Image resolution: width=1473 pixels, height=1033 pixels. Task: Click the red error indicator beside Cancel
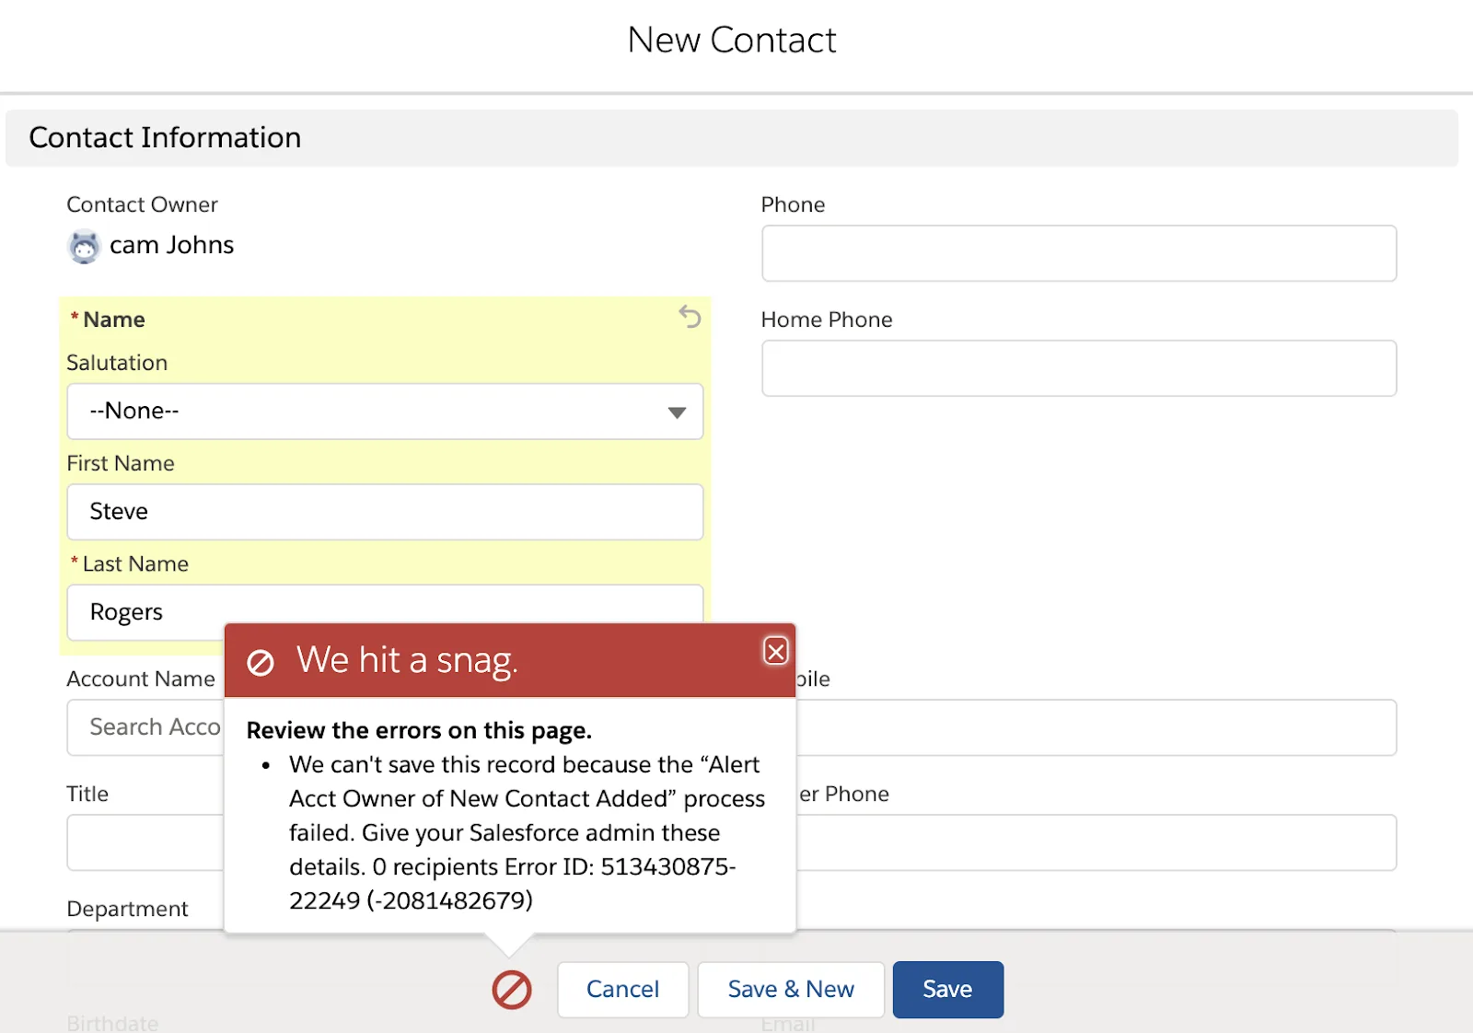pos(512,990)
